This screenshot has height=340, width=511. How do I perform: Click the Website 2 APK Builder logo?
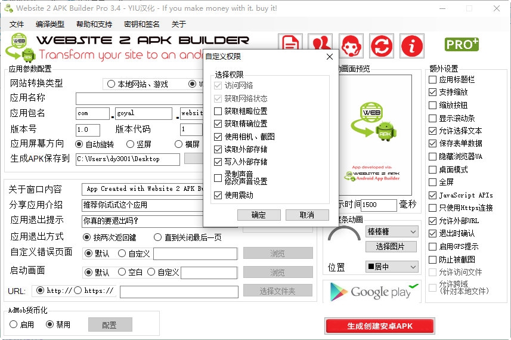coord(20,47)
